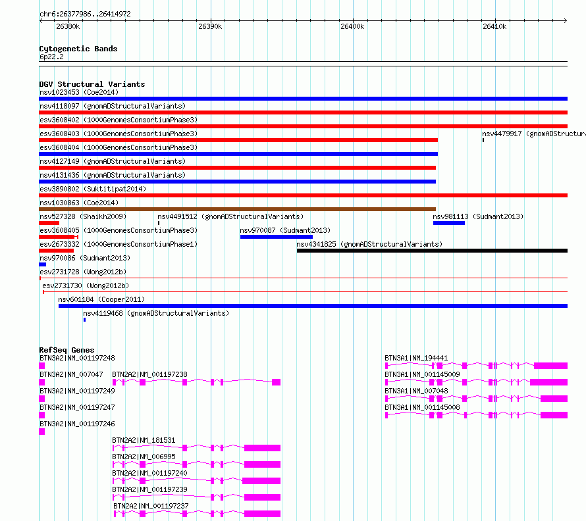Click the nsv1023453 (Coe2014) blue variant bar
Image resolution: width=586 pixels, height=521 pixels.
tap(303, 99)
